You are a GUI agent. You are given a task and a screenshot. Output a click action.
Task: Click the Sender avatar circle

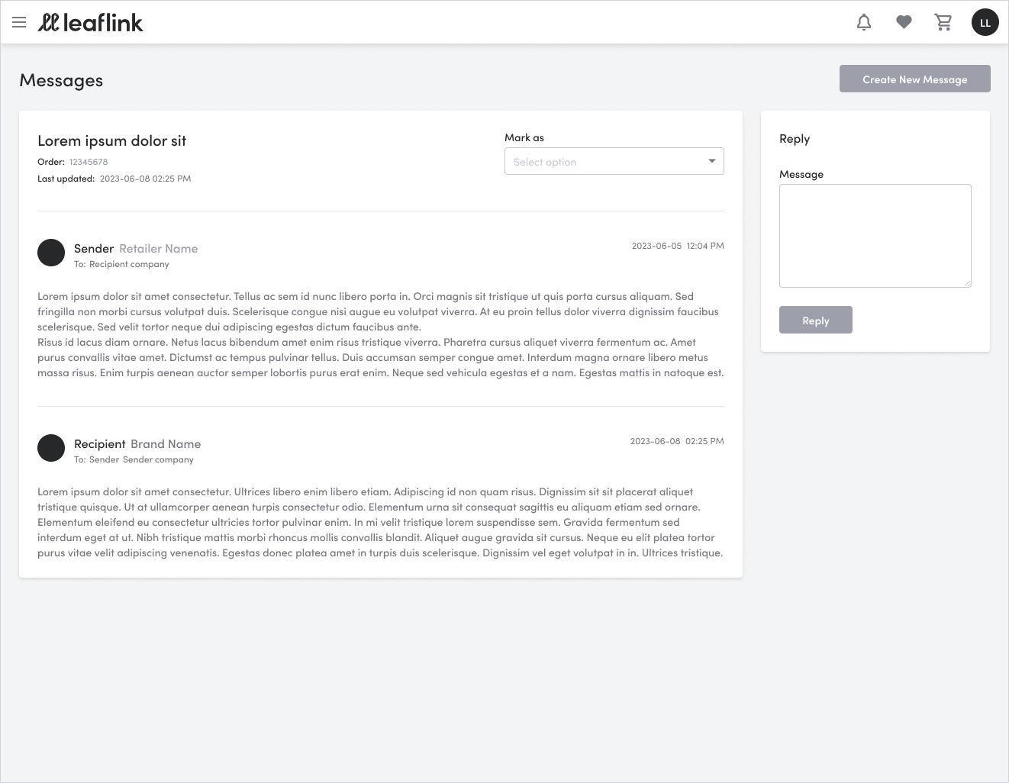[51, 253]
